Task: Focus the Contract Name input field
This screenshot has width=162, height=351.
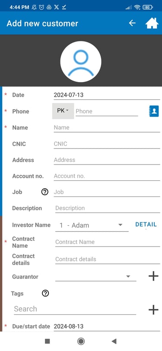Action: [x=108, y=242]
